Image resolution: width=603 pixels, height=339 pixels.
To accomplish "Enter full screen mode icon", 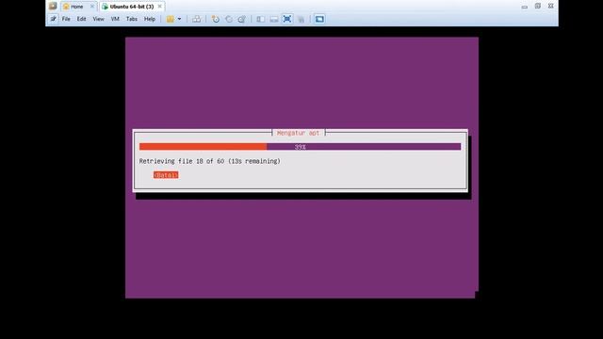I will point(286,19).
